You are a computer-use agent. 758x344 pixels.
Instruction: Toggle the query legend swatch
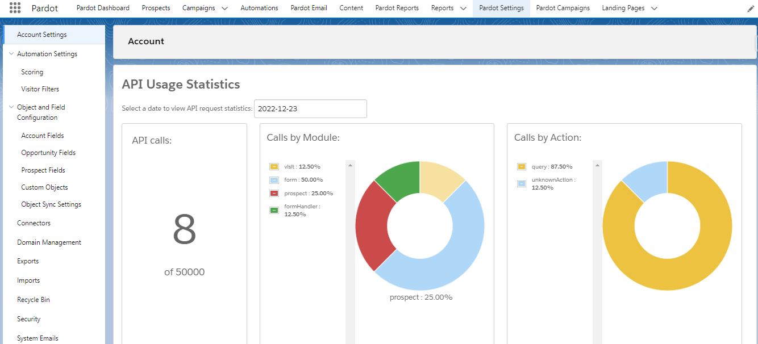521,167
